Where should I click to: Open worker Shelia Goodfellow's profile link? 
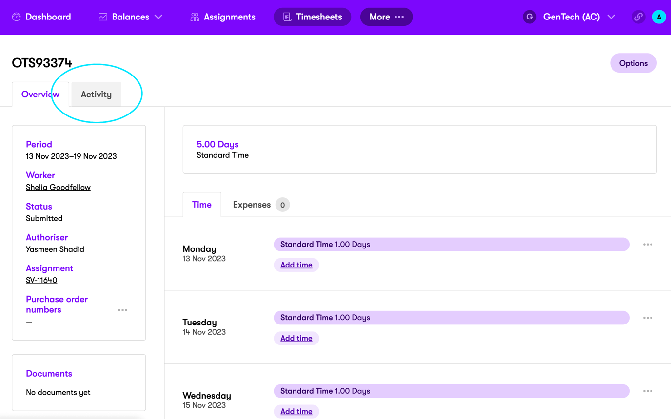tap(58, 187)
